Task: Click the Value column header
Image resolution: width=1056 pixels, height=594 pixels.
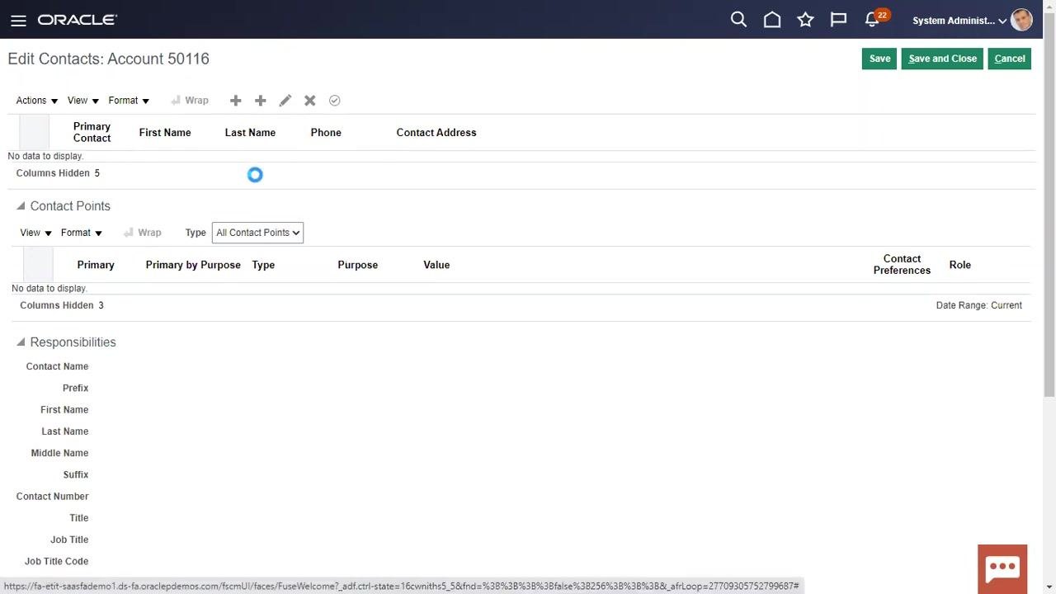Action: [x=436, y=265]
